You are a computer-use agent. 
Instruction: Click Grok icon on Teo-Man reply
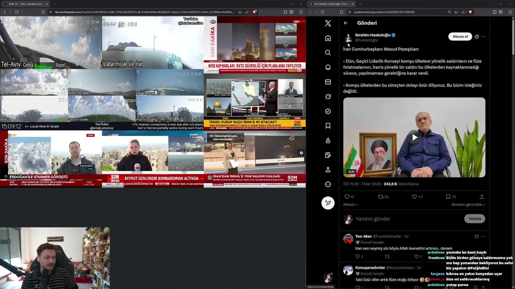pyautogui.click(x=476, y=236)
